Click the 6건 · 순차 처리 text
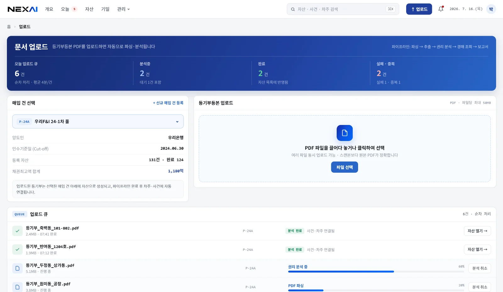Screen dimensions: 503x292 tap(477, 214)
